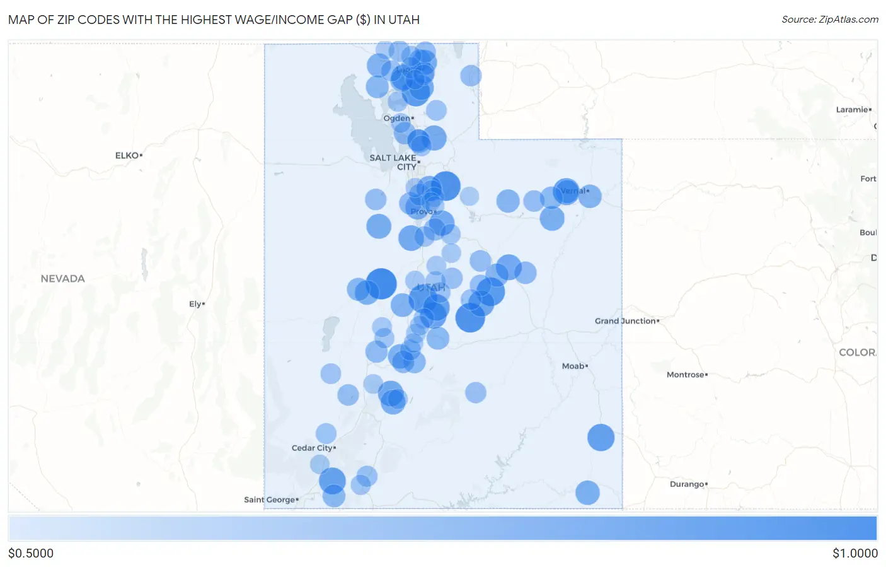The image size is (886, 567).
Task: Select the large dark bubble southeast of Salt Lake City
Action: pyautogui.click(x=446, y=186)
